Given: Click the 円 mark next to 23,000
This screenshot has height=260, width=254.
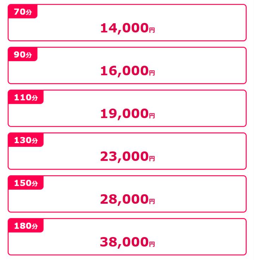Looking at the screenshot, I should point(152,159).
